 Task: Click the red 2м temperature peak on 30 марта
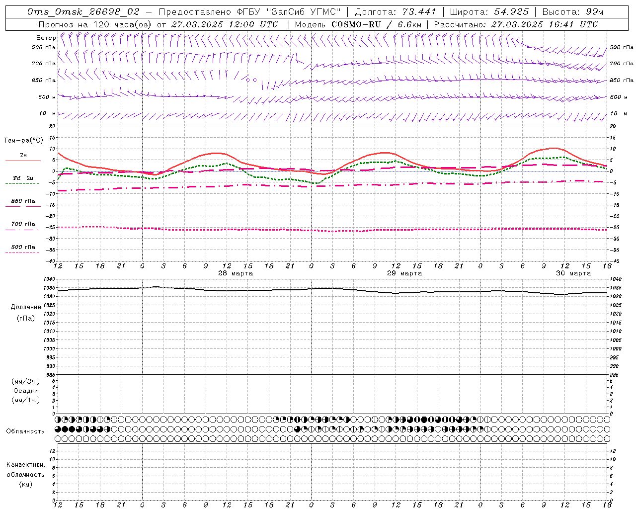[x=553, y=148]
